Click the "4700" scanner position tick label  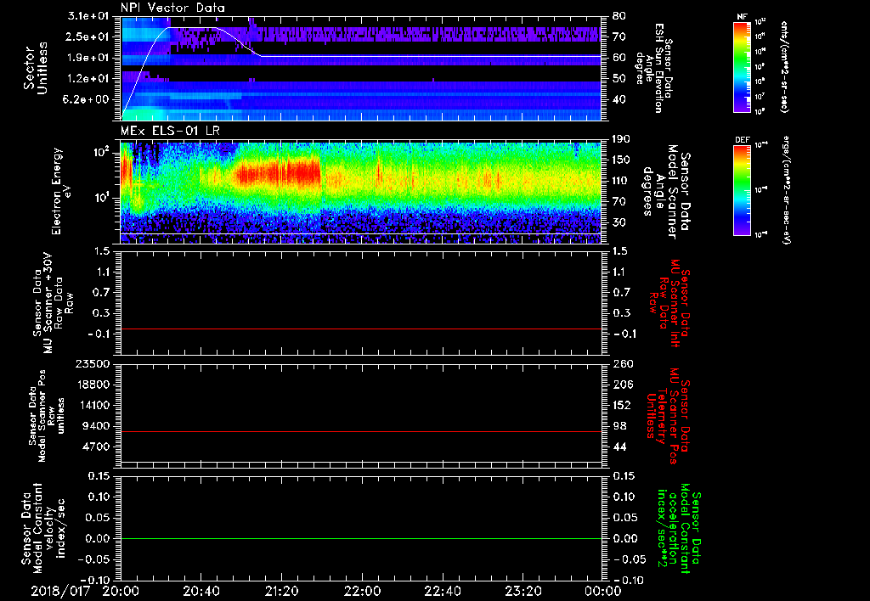[97, 447]
